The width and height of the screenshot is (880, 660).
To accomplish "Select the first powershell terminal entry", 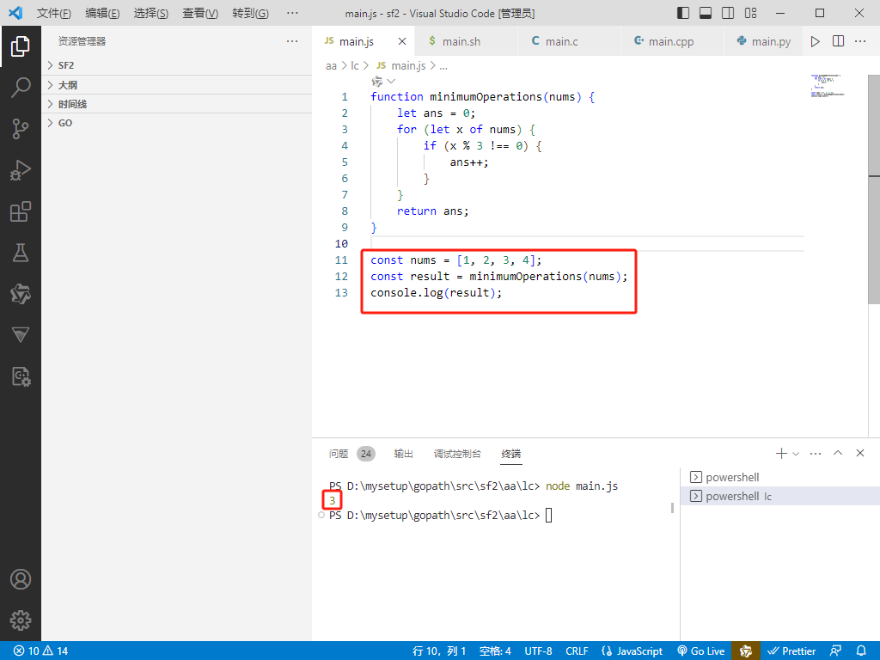I will [x=780, y=477].
